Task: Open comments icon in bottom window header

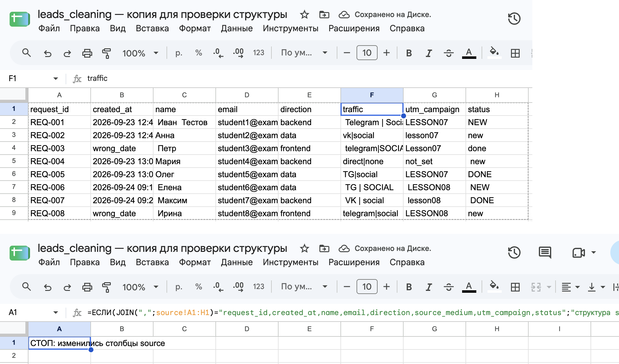Action: click(545, 252)
